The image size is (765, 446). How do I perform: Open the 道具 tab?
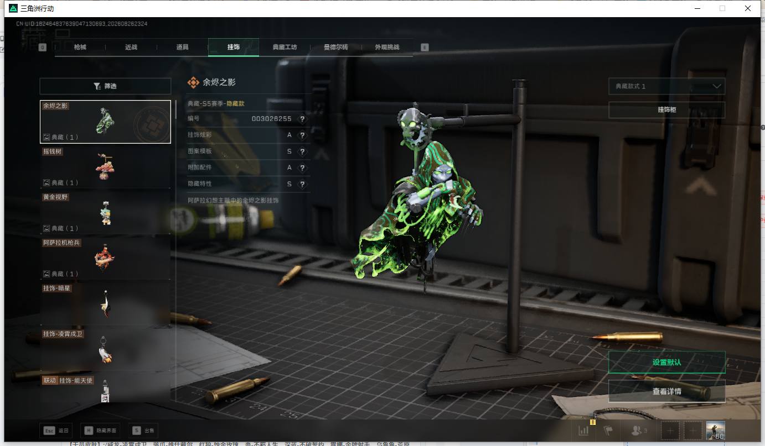(182, 47)
